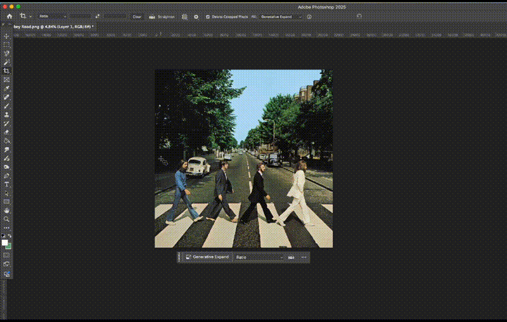
Task: Swap the width and height values
Action: point(97,16)
